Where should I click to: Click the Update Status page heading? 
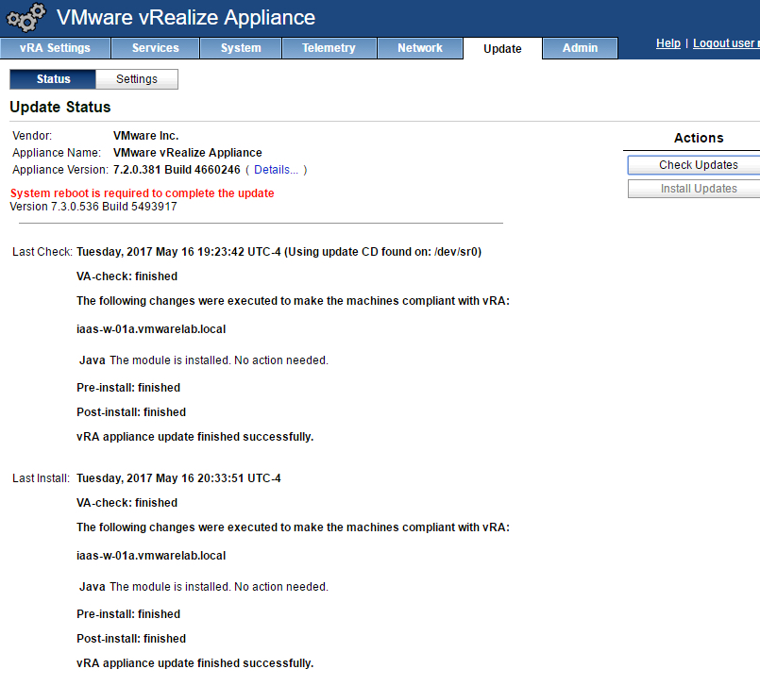[60, 108]
